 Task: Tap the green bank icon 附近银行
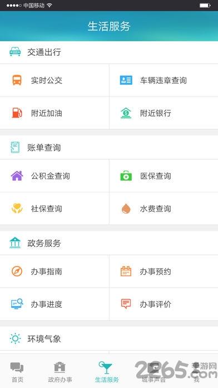coord(126,113)
